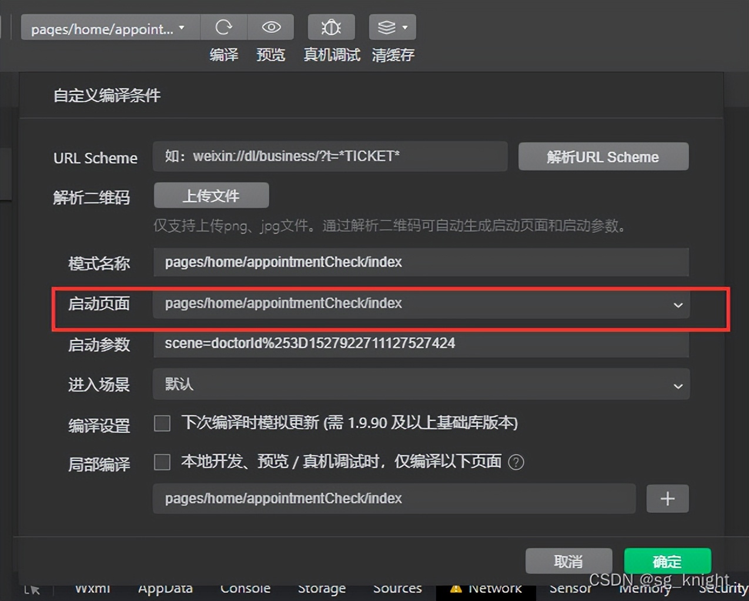Confirm settings with the 确定 button
The width and height of the screenshot is (749, 601).
(667, 561)
